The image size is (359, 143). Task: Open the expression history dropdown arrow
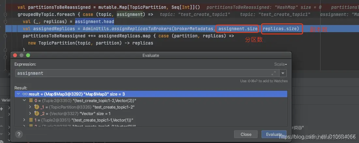click(283, 73)
